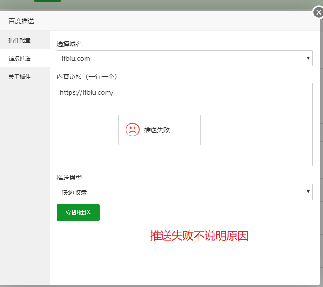Viewport: 323px width, 287px height.
Task: Click the sad face icon in the 推送失败 popup
Action: (133, 130)
